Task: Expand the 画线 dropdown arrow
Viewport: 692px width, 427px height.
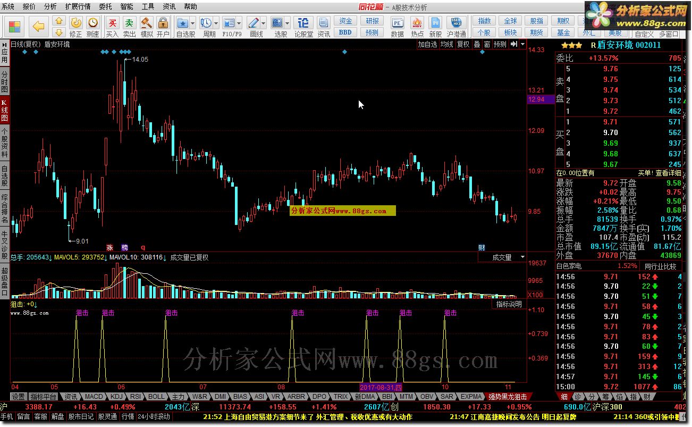Action: point(264,23)
